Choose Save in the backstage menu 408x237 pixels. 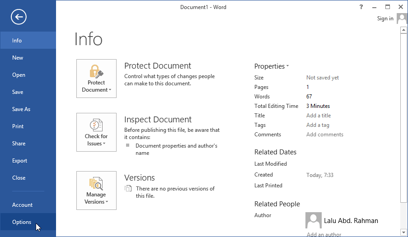tap(28, 92)
